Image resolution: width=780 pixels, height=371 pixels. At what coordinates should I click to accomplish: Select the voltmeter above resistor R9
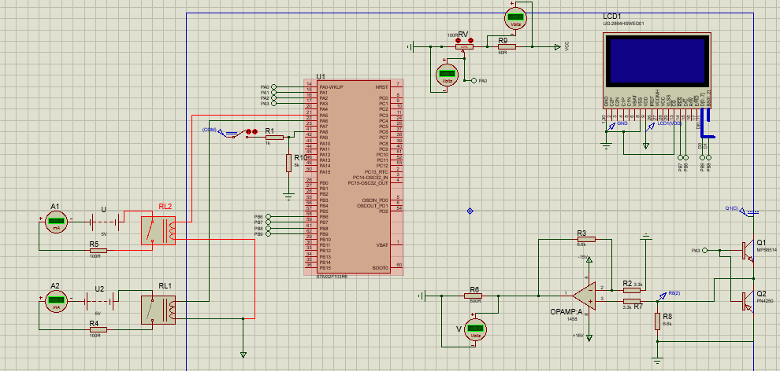pos(515,18)
